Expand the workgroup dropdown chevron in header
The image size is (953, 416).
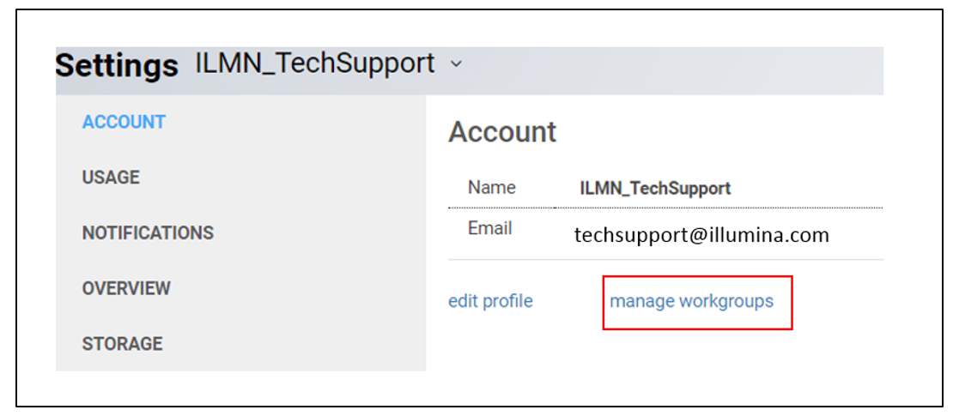click(x=456, y=65)
